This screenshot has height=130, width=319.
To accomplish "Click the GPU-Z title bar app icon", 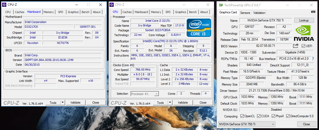I will tap(221, 5).
